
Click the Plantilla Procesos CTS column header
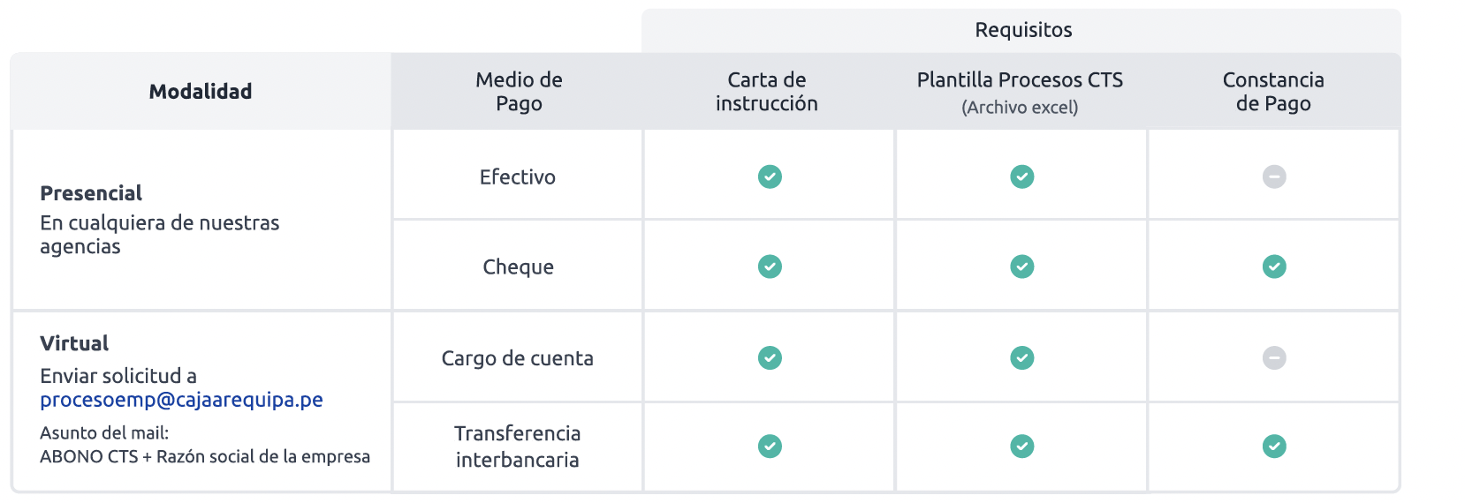click(1021, 92)
